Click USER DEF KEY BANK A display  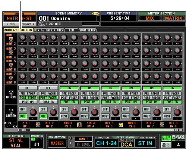pos(178,144)
